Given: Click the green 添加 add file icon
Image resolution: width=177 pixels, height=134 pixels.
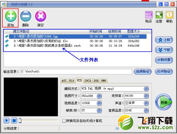Looking at the screenshot, I should (x=11, y=16).
